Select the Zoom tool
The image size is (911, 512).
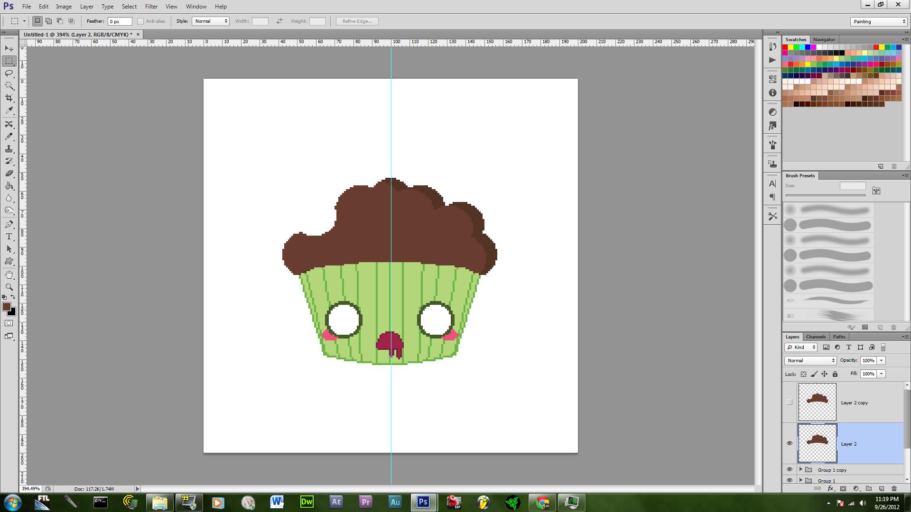coord(9,287)
